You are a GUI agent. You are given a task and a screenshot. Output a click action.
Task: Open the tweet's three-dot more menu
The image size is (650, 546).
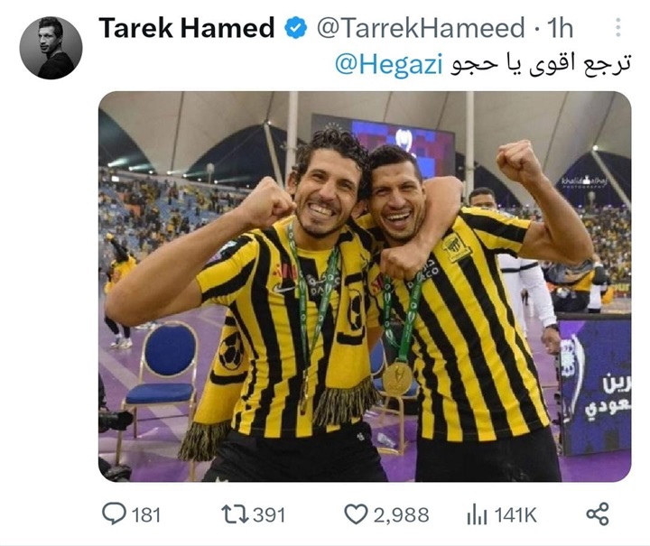(x=617, y=28)
